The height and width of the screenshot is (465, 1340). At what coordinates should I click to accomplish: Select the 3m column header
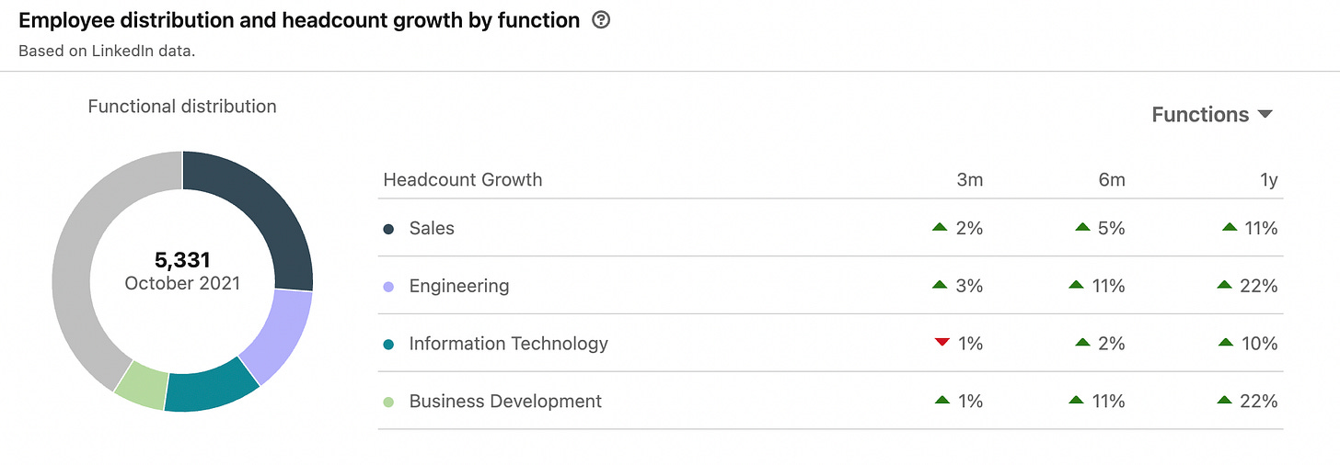(x=969, y=180)
